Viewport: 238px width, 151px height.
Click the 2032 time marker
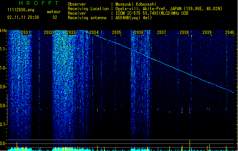pos(48,32)
